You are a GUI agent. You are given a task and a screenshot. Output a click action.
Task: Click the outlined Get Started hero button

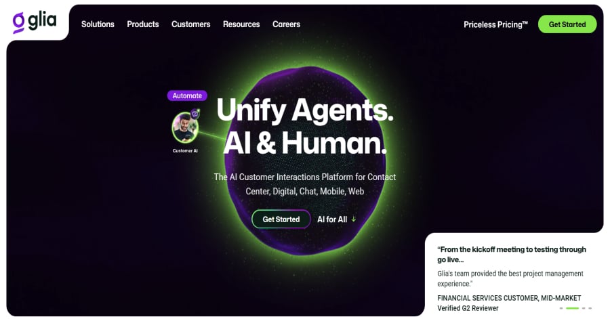pos(281,219)
